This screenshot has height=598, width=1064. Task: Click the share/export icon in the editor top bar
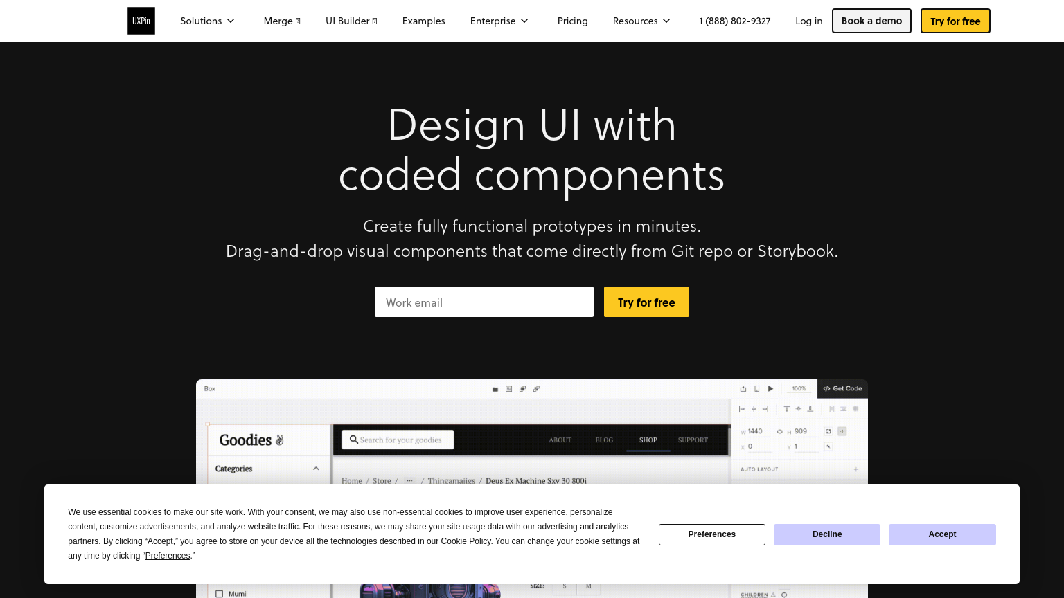pos(743,389)
